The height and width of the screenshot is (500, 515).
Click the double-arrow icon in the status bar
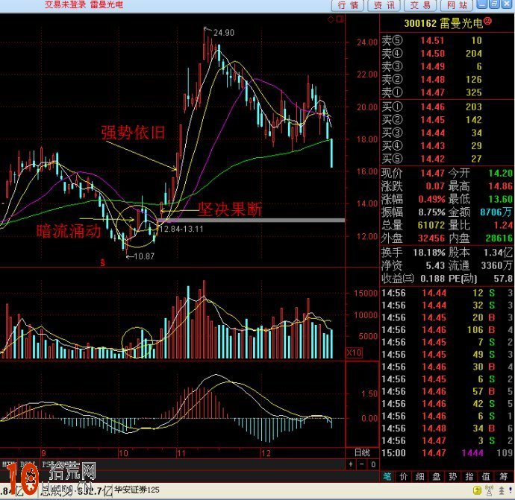(502, 491)
